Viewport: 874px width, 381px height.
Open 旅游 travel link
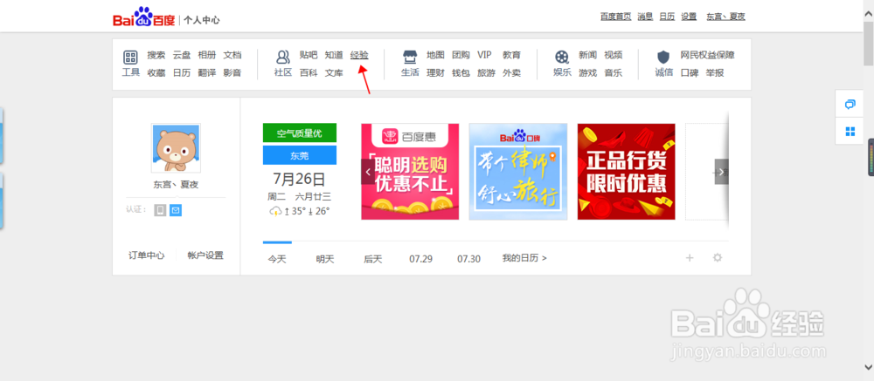(486, 73)
